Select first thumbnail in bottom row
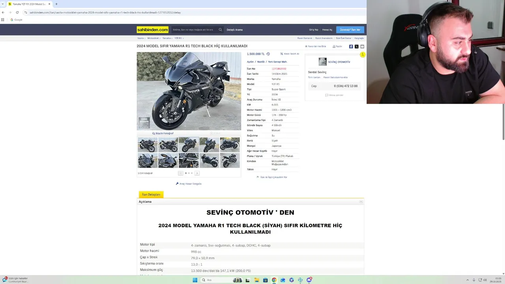Image resolution: width=505 pixels, height=284 pixels. tap(148, 161)
